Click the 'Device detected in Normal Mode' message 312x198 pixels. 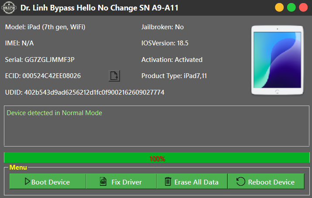click(54, 113)
